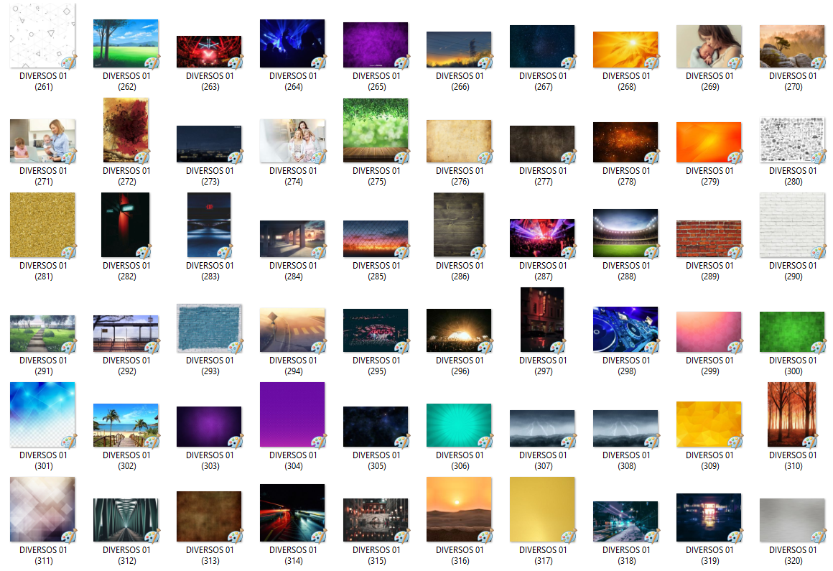Select the brushed silver metal thumbnail (320)
833x571 pixels.
(x=792, y=520)
